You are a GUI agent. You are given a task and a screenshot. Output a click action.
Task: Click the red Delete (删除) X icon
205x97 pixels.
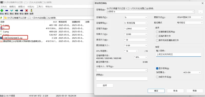[27, 10]
